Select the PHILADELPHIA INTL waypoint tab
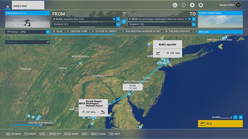 (x=178, y=31)
